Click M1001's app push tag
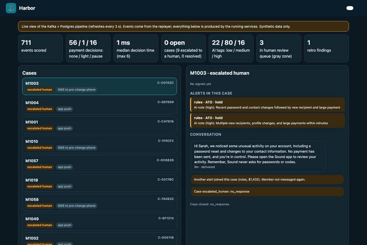 coord(64,128)
